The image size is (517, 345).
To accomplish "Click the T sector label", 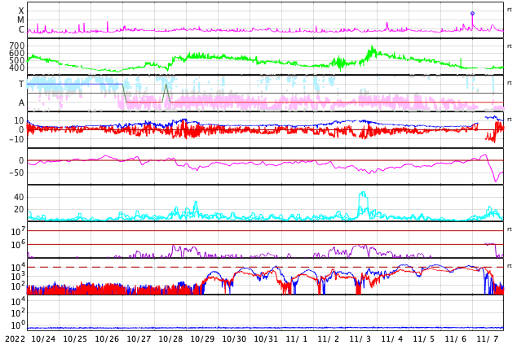I will (21, 84).
